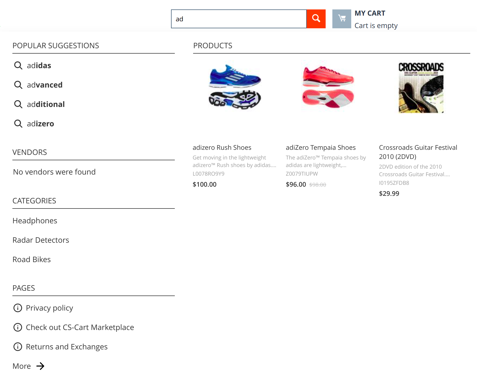The height and width of the screenshot is (379, 477).
Task: Click product code I0195ZFDB8
Action: 394,183
